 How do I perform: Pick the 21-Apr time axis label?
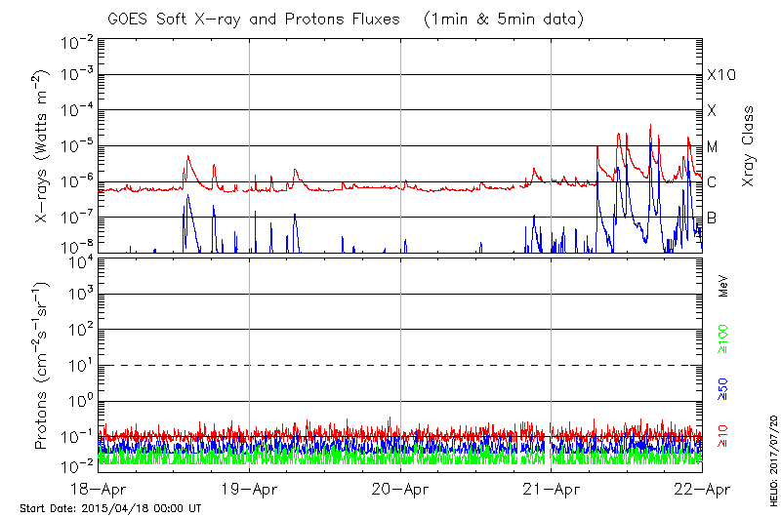click(552, 490)
